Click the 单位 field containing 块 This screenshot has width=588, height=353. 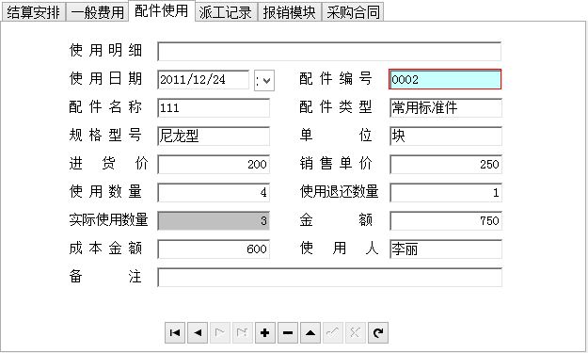pyautogui.click(x=446, y=136)
